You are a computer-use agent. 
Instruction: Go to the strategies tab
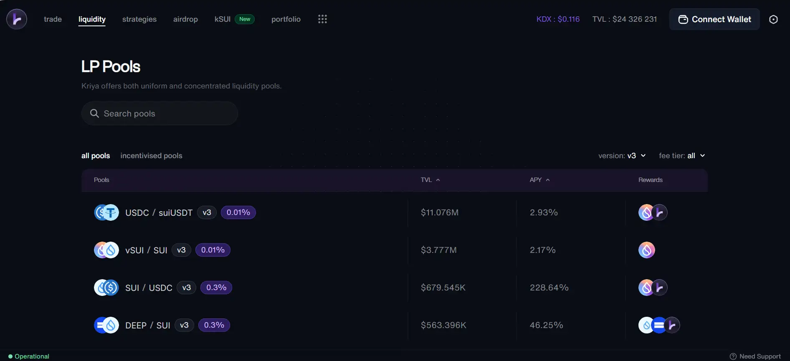tap(139, 19)
